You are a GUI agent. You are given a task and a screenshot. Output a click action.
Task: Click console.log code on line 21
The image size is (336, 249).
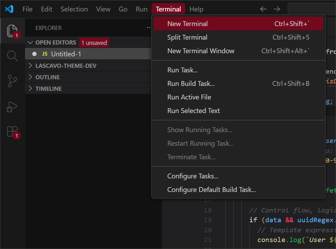click(x=279, y=240)
